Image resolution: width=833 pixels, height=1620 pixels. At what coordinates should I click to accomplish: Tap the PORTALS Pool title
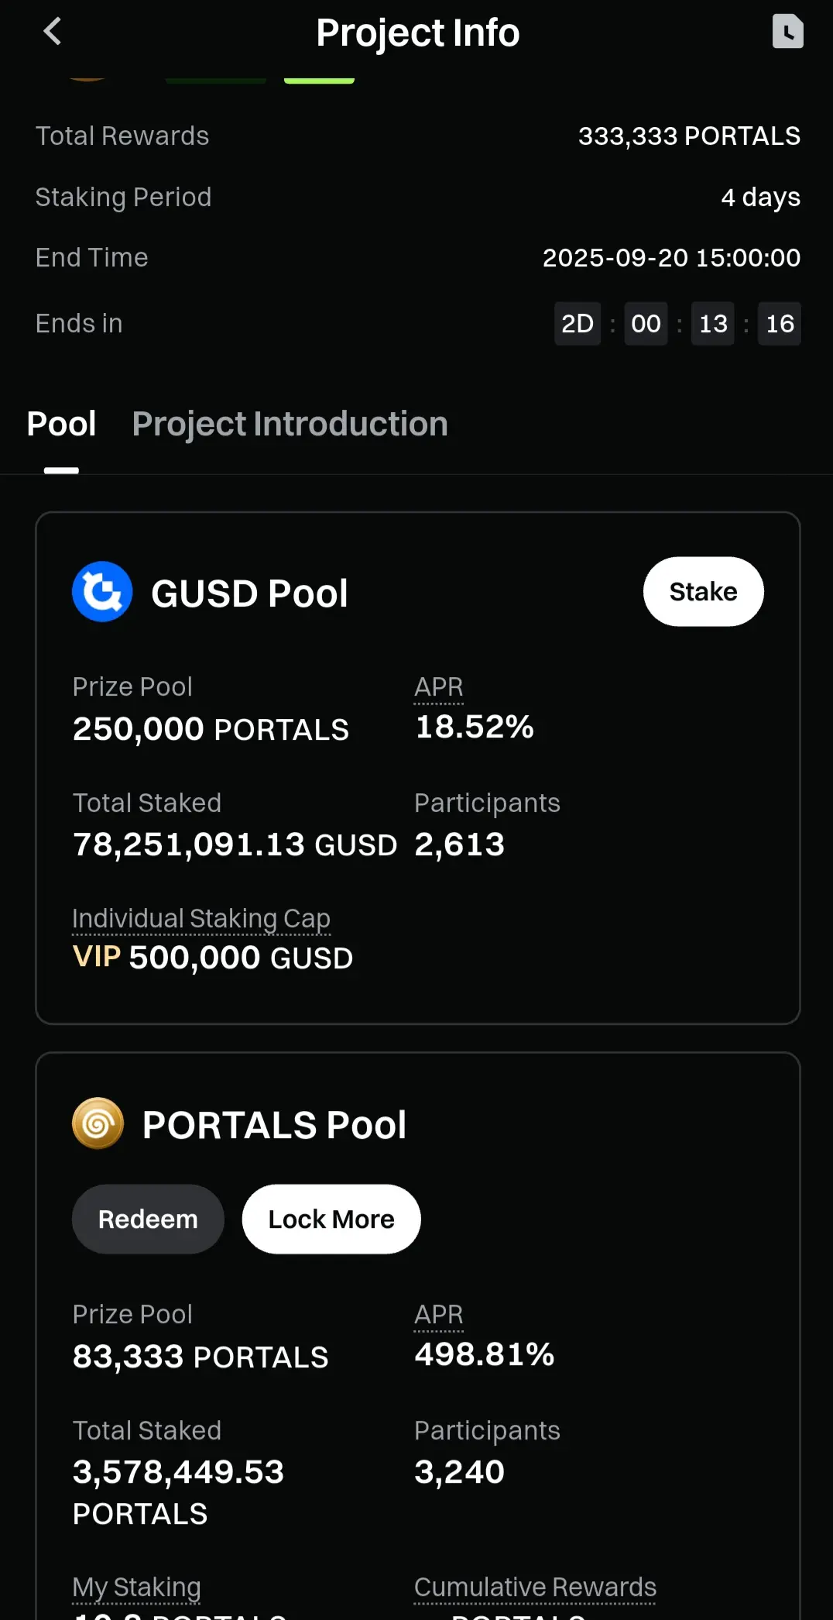coord(274,1125)
